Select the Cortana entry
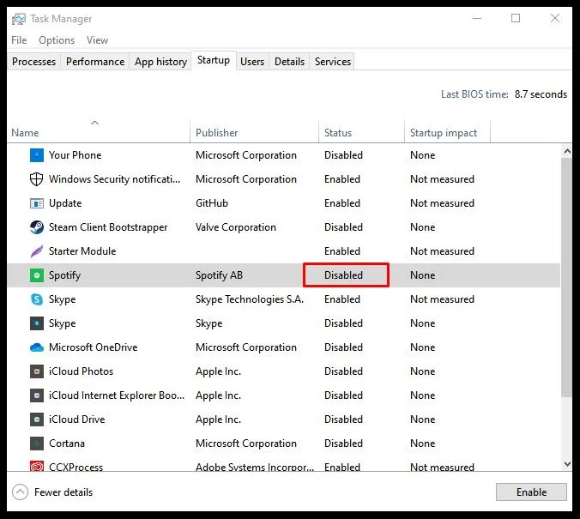This screenshot has width=580, height=519. coord(67,444)
